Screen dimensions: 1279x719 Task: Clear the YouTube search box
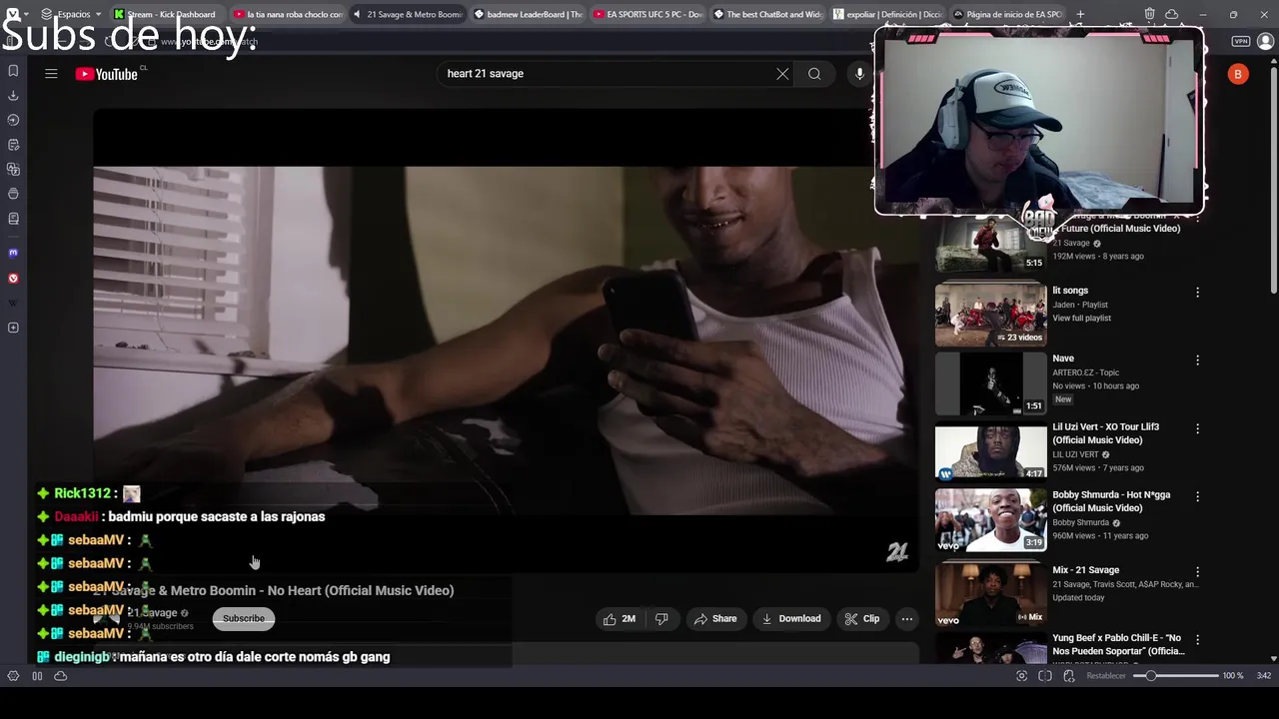click(782, 74)
